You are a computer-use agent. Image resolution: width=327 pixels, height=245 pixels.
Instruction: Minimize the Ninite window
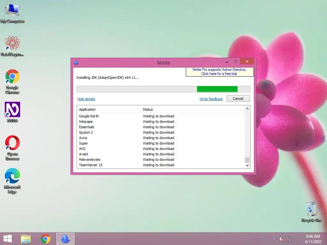point(227,62)
